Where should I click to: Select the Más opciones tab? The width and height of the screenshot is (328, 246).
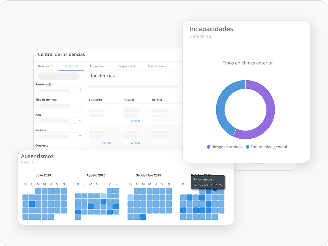pos(157,66)
